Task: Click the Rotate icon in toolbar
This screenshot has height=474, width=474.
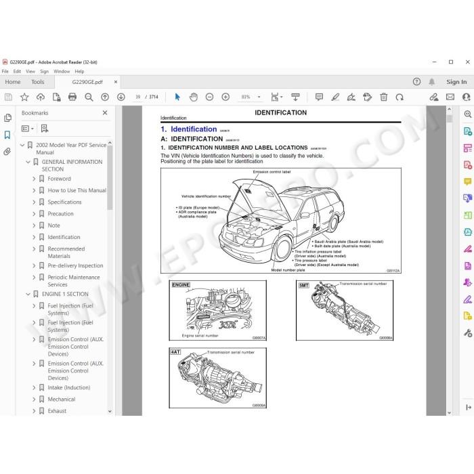Action: pos(400,97)
